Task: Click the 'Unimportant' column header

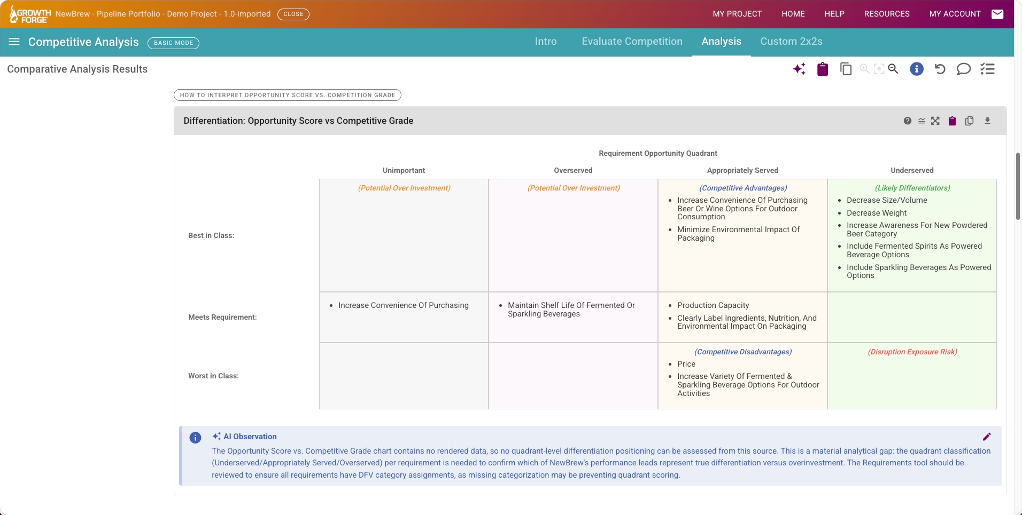Action: coord(404,170)
